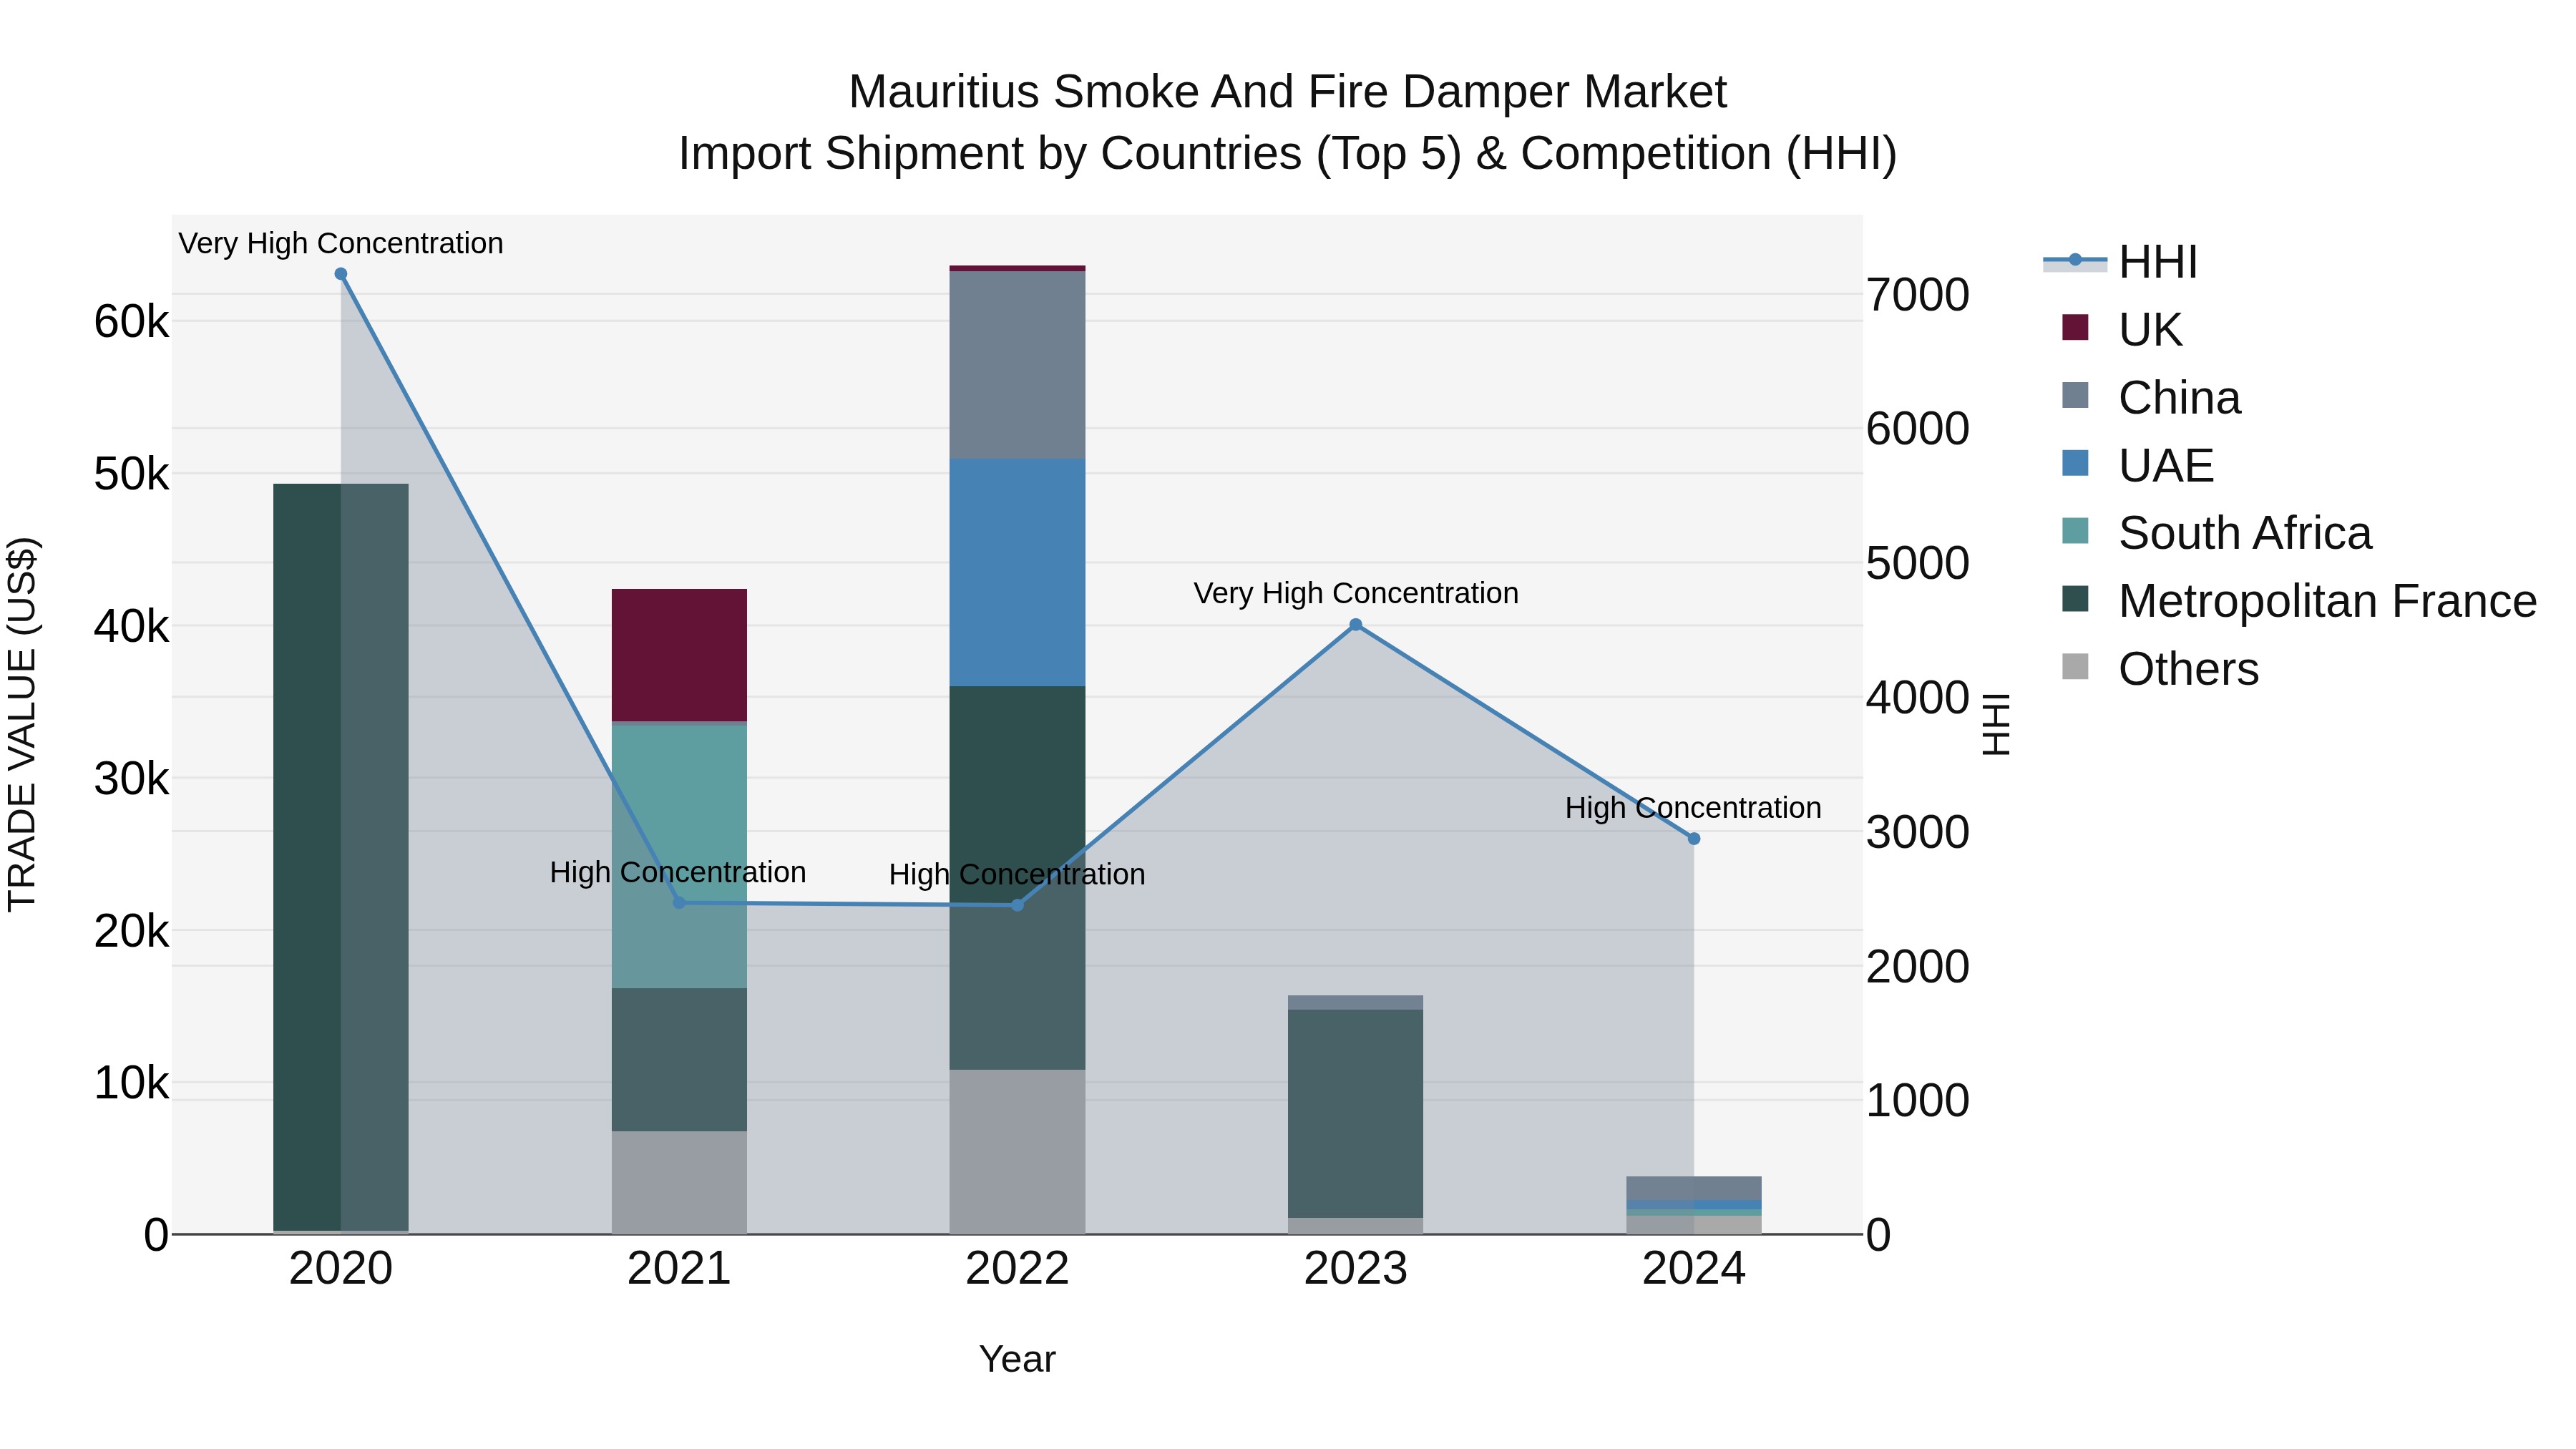Click the chart title Mauritius Smoke And Fire Damper Market
The image size is (2576, 1449).
coord(1287,92)
